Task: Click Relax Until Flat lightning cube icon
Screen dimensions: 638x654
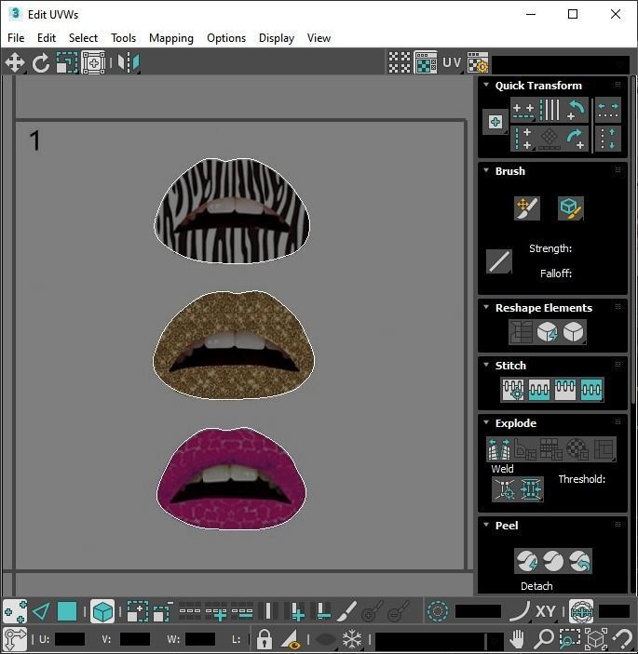Action: pyautogui.click(x=547, y=332)
